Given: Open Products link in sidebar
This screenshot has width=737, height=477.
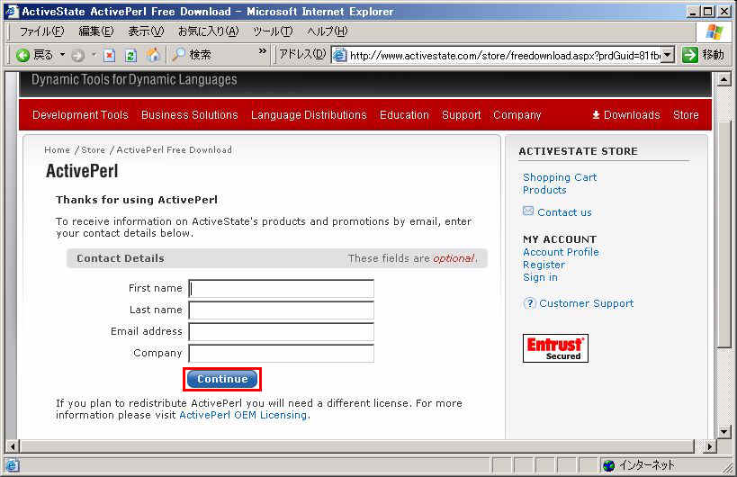Looking at the screenshot, I should tap(544, 190).
